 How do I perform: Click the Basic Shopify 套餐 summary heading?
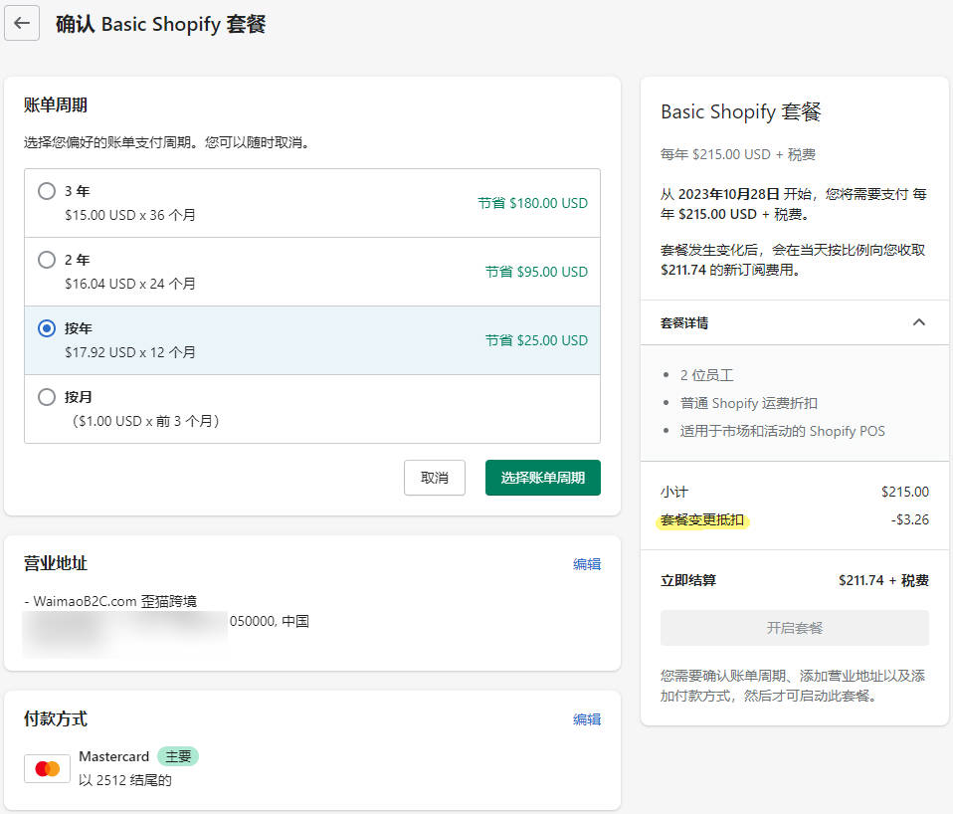(x=741, y=111)
